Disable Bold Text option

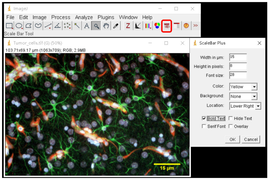pos(204,118)
